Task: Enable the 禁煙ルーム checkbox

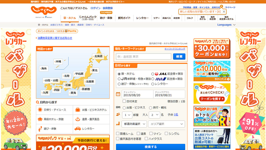Action: [x=118, y=134]
